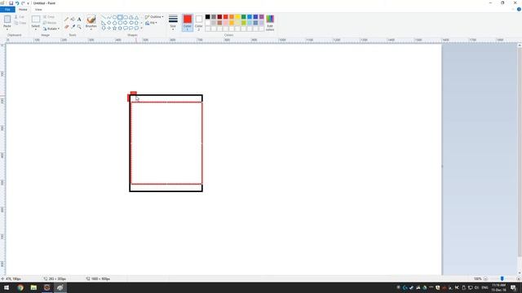Viewport: 522px width, 293px height.
Task: Click Paint icon on the taskbar
Action: coord(60,287)
